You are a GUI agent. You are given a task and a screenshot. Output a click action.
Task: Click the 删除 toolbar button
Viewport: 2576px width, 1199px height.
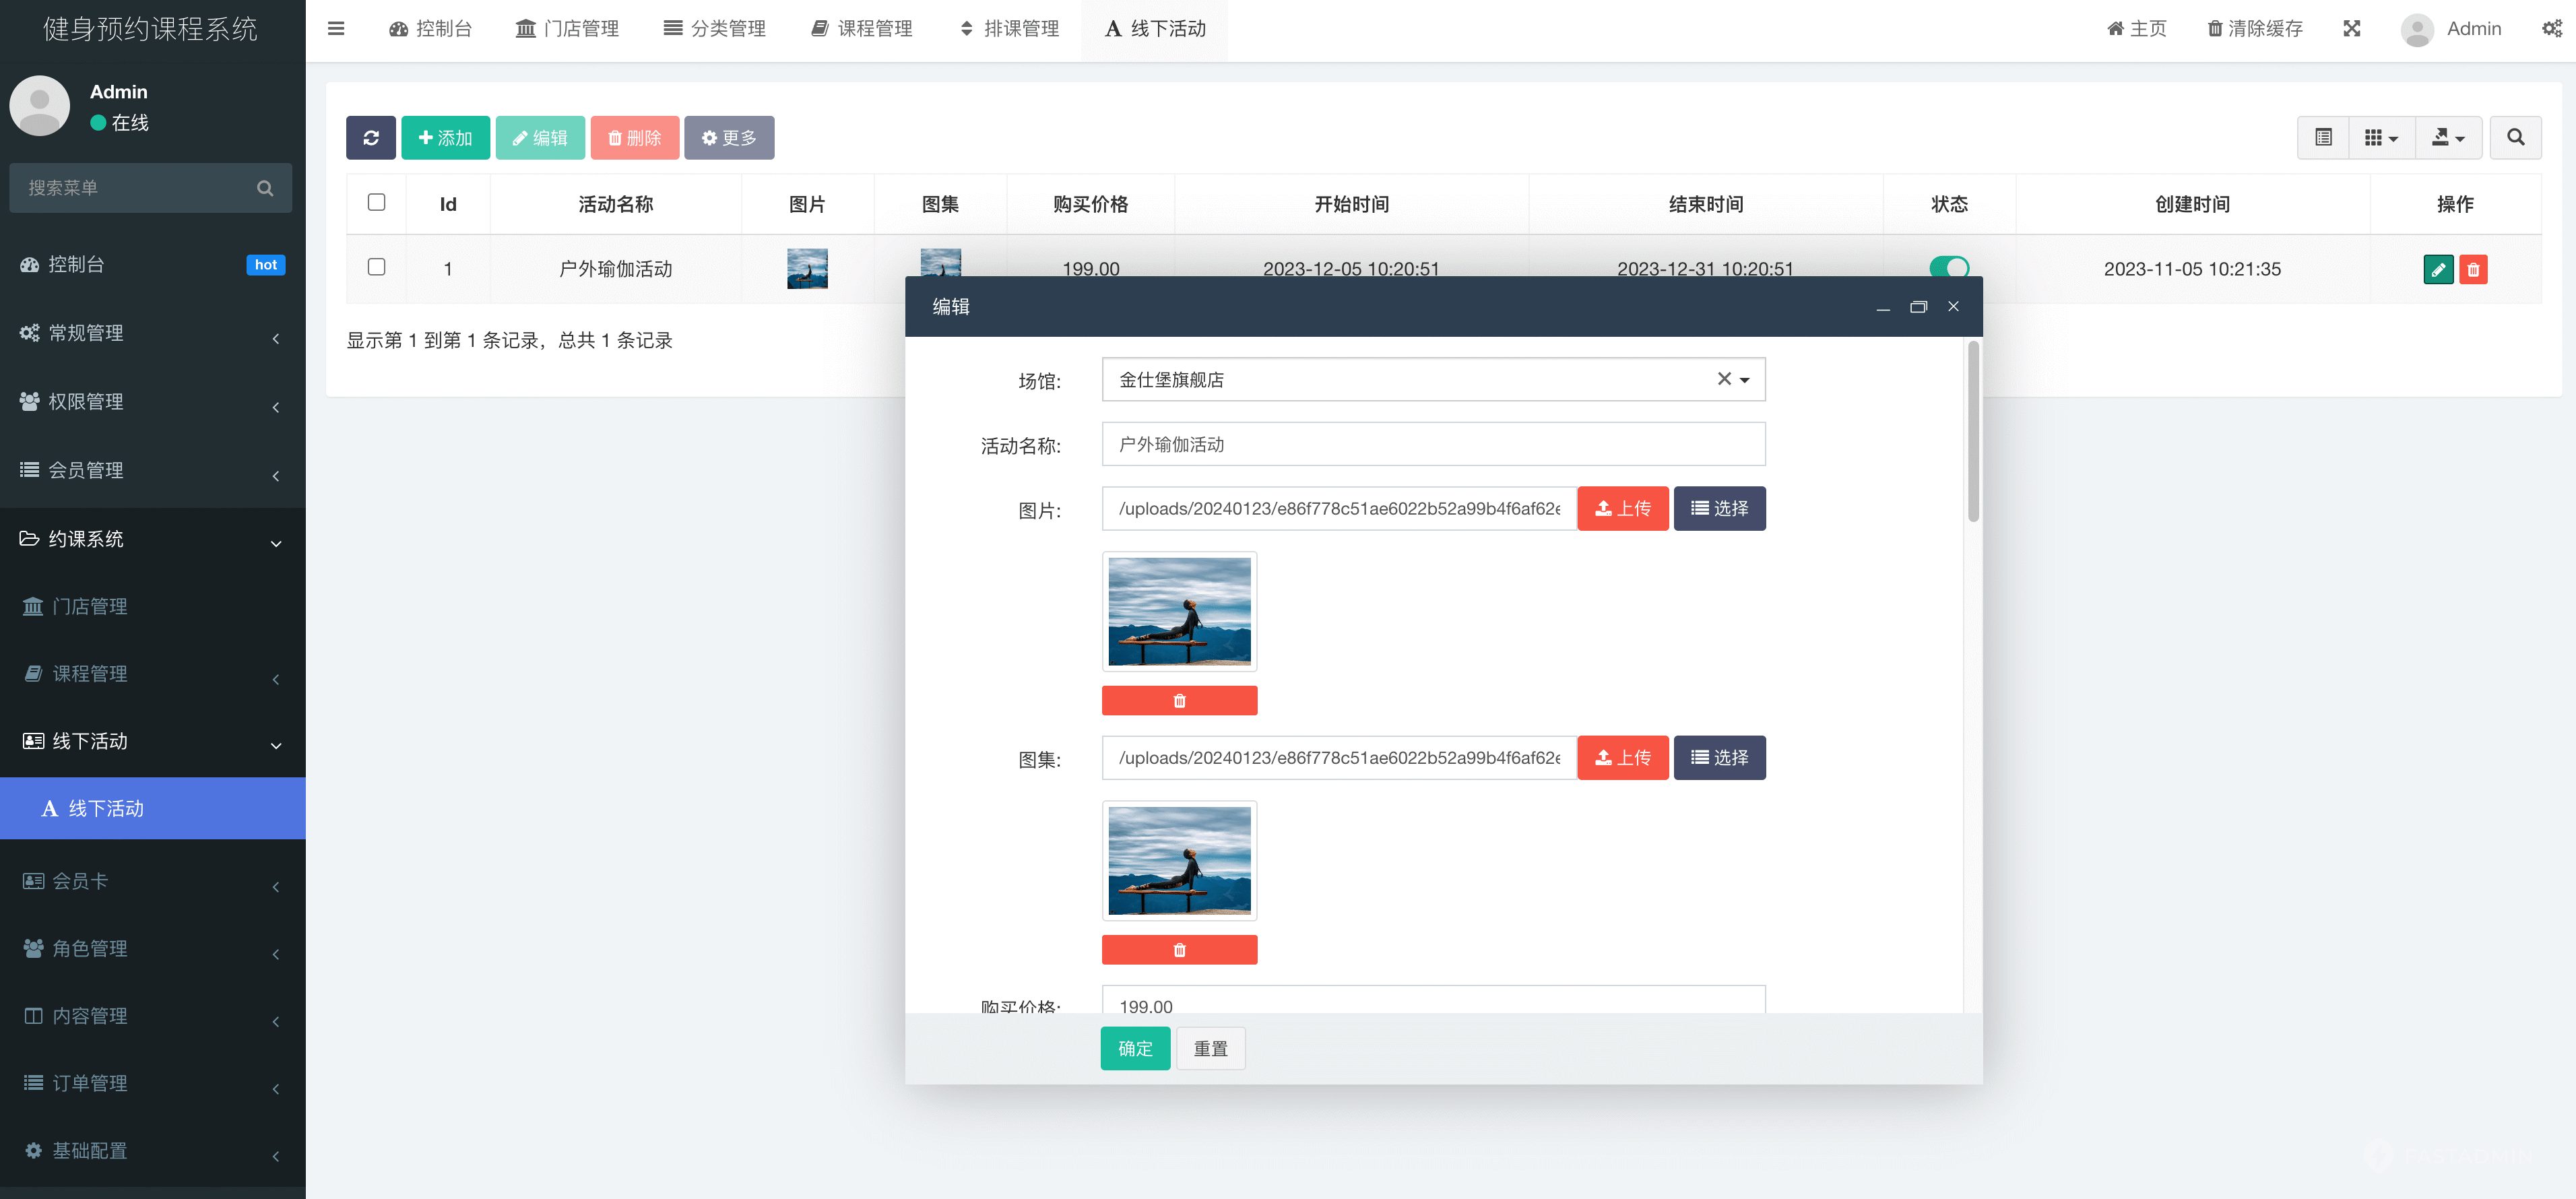pyautogui.click(x=635, y=138)
